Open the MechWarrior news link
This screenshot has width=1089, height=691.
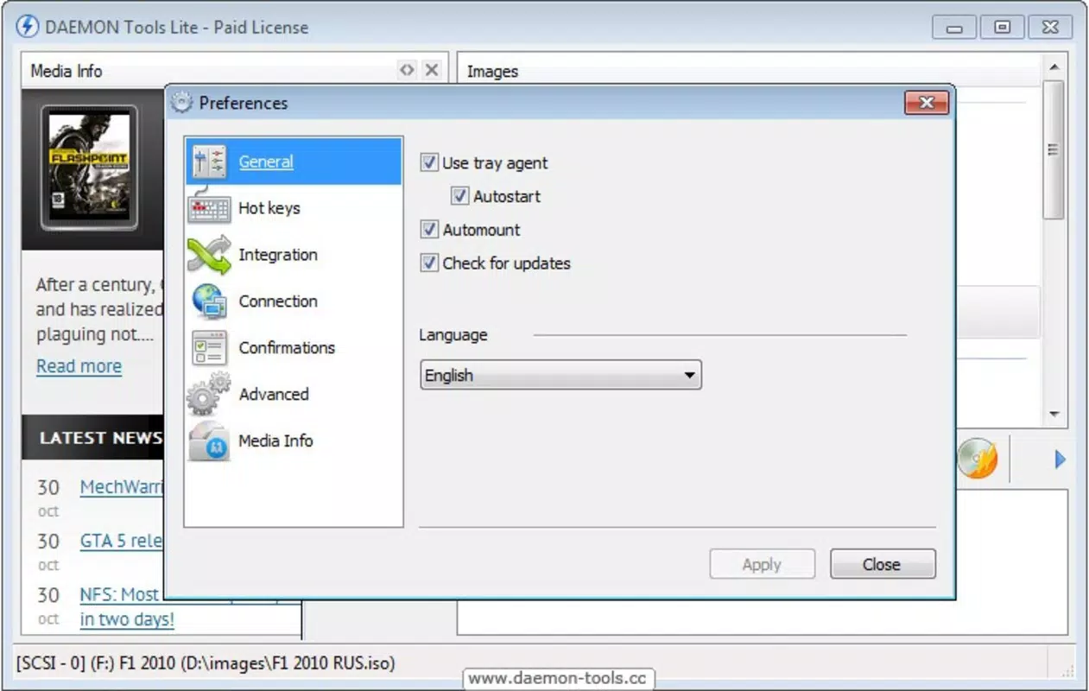(122, 487)
